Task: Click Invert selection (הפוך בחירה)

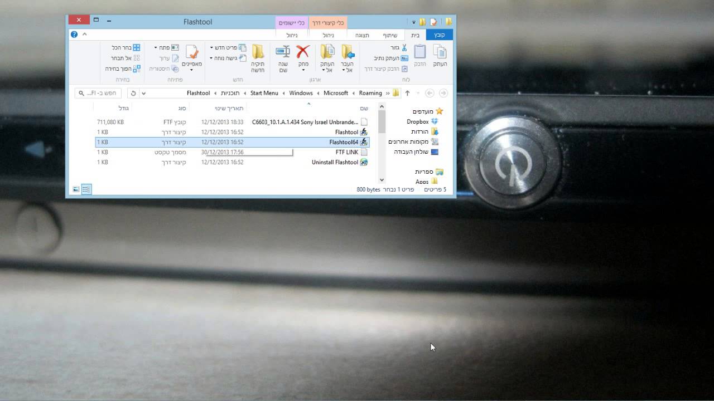Action: 123,69
